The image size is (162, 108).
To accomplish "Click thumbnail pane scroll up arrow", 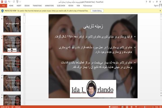I will pos(24,14).
